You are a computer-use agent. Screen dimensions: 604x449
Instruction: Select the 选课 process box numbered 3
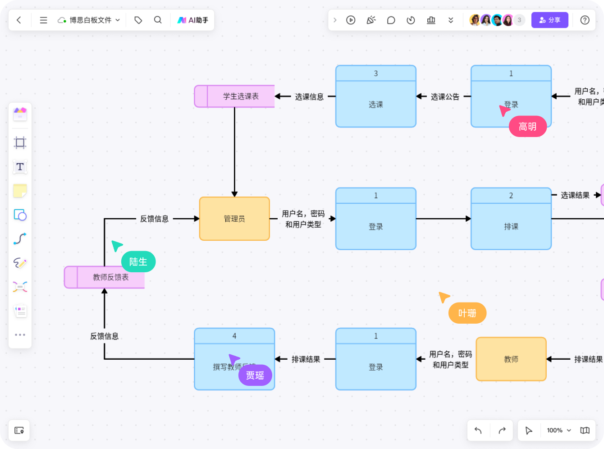[x=376, y=96]
